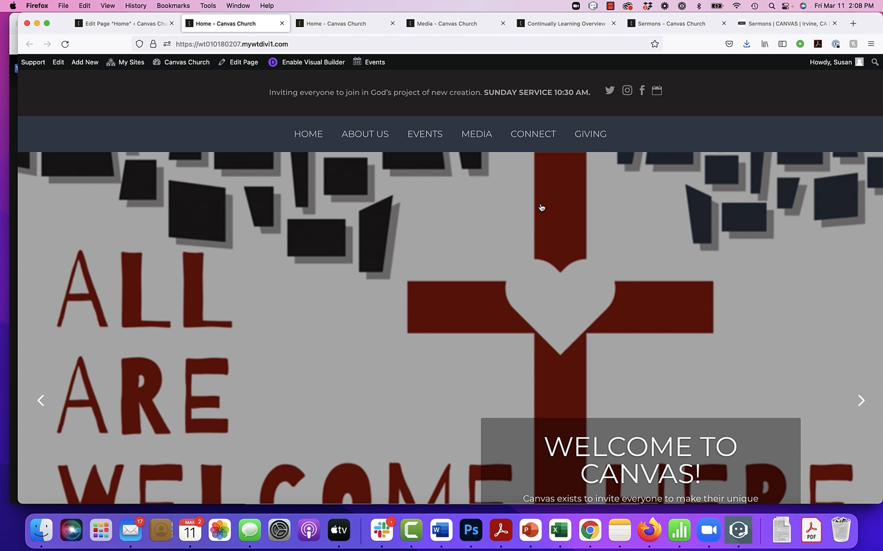This screenshot has width=883, height=551.
Task: Click the calendar icon beside Facebook
Action: tap(657, 90)
